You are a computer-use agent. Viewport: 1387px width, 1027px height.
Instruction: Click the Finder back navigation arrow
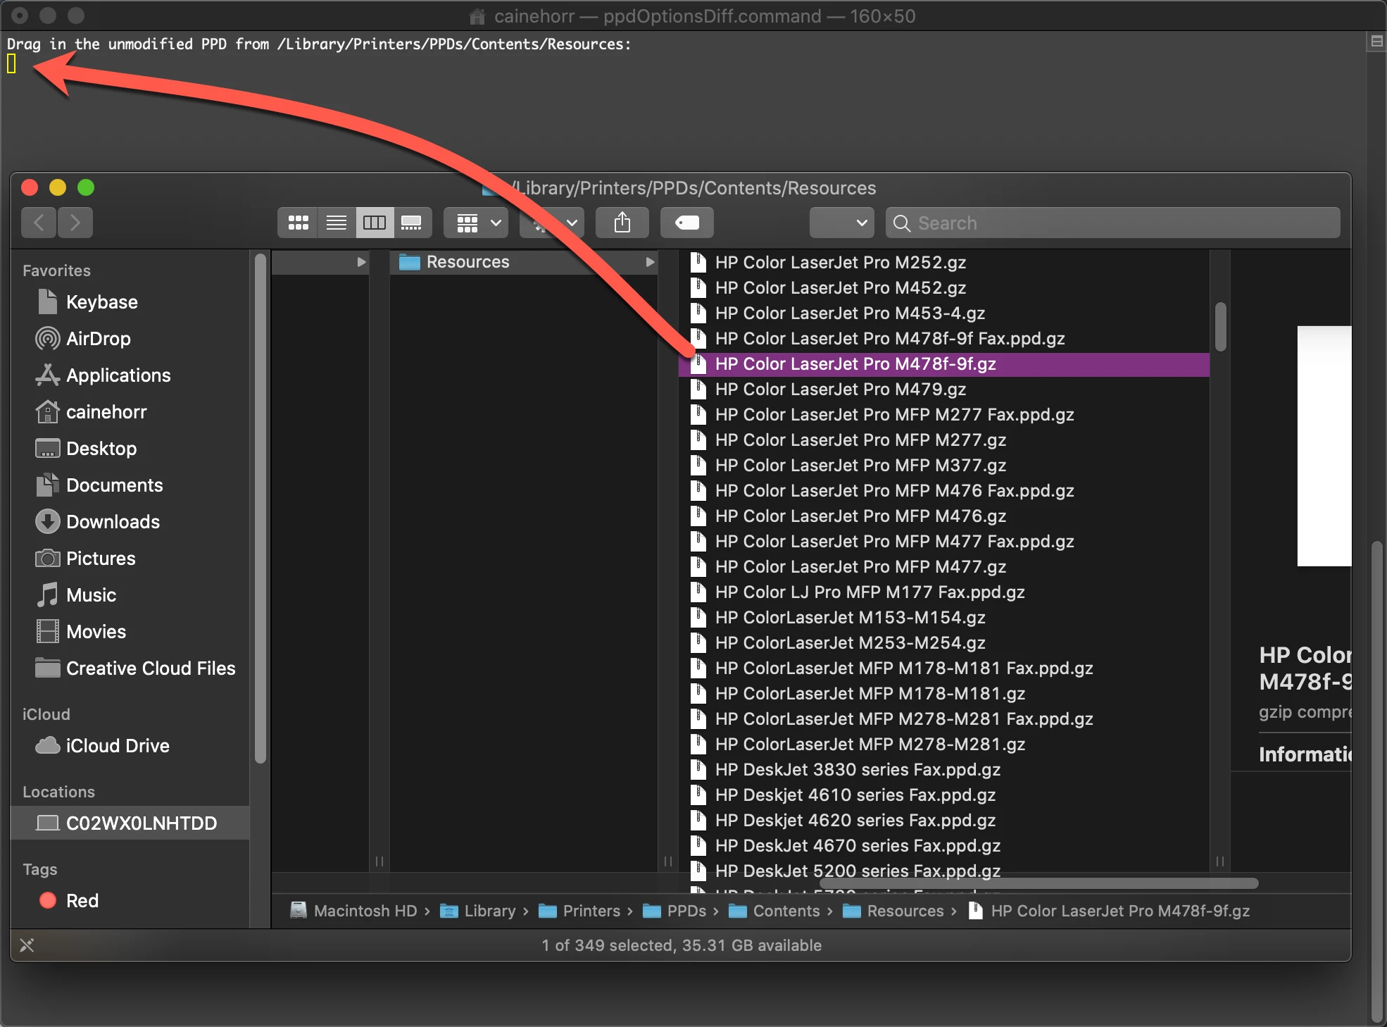(39, 223)
